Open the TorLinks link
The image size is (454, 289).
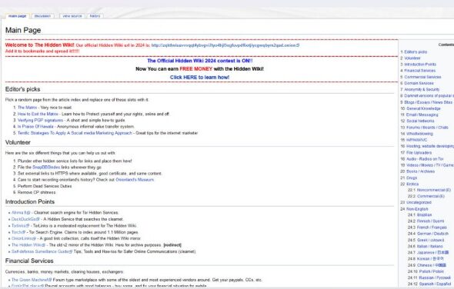point(20,225)
